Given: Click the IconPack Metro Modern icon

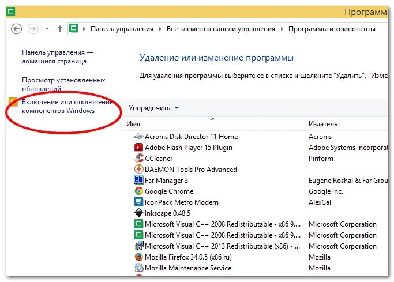Looking at the screenshot, I should pyautogui.click(x=138, y=202).
